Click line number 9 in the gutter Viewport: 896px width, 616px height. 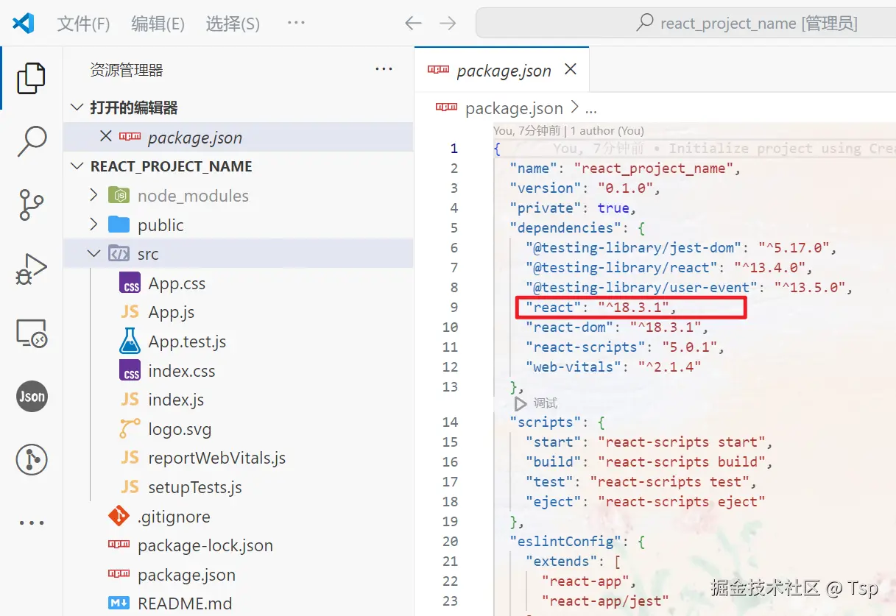point(454,307)
